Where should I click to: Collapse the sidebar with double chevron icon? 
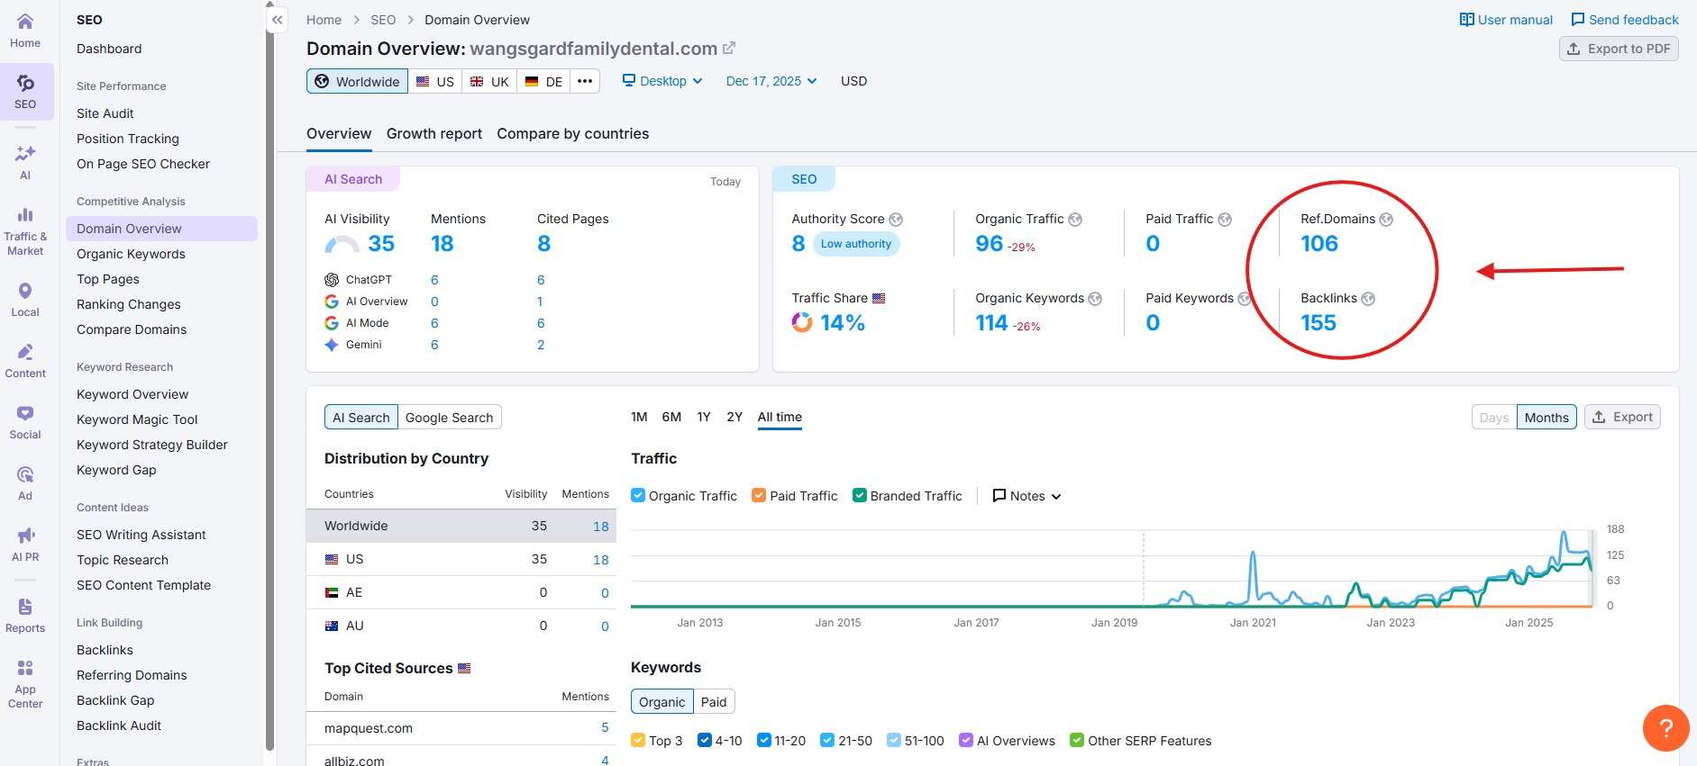click(278, 19)
